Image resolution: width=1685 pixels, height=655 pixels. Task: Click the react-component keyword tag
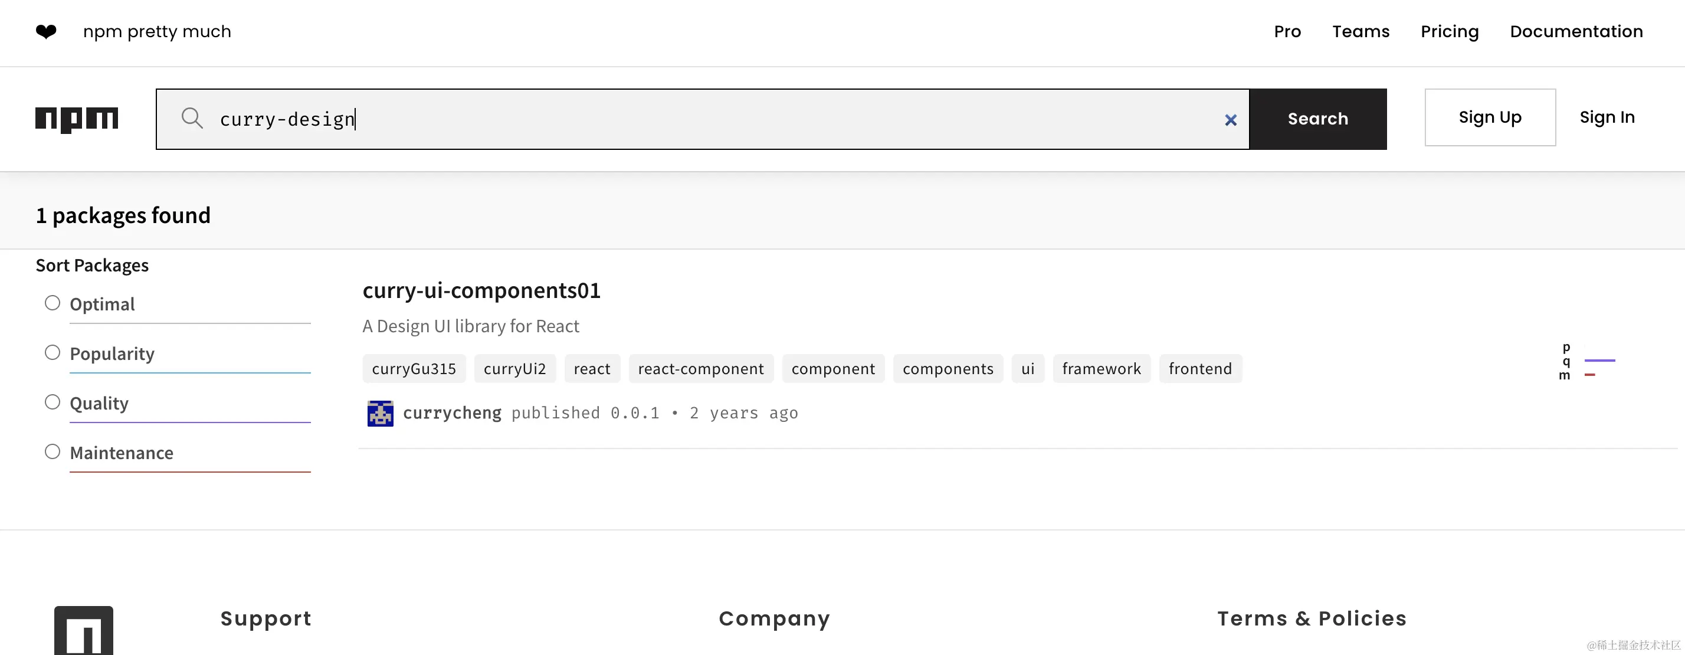coord(700,368)
